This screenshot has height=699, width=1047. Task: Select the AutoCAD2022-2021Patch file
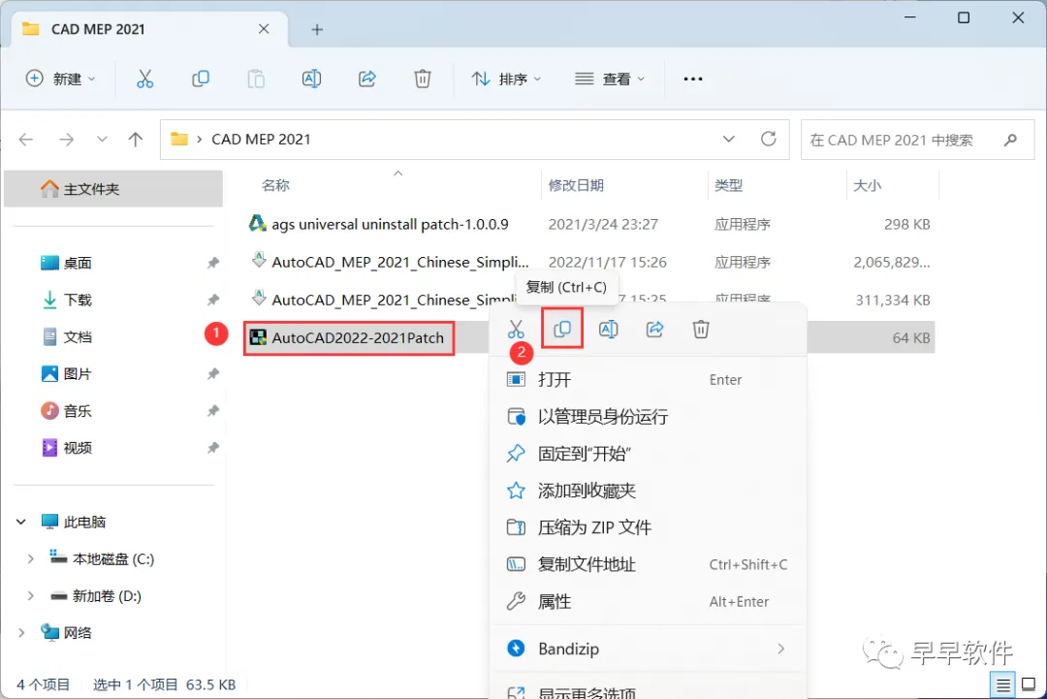coord(349,337)
